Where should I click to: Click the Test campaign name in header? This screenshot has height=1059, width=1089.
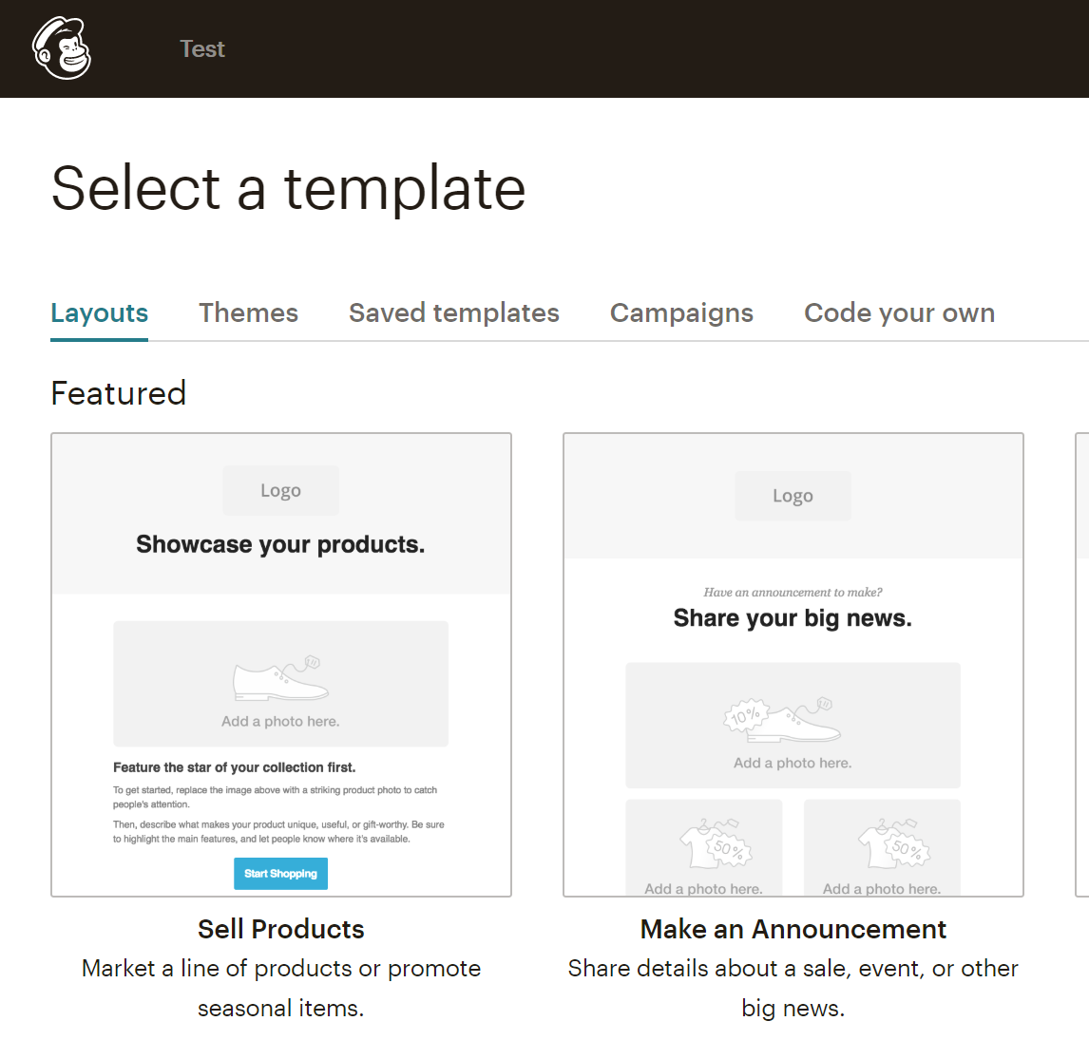tap(202, 48)
